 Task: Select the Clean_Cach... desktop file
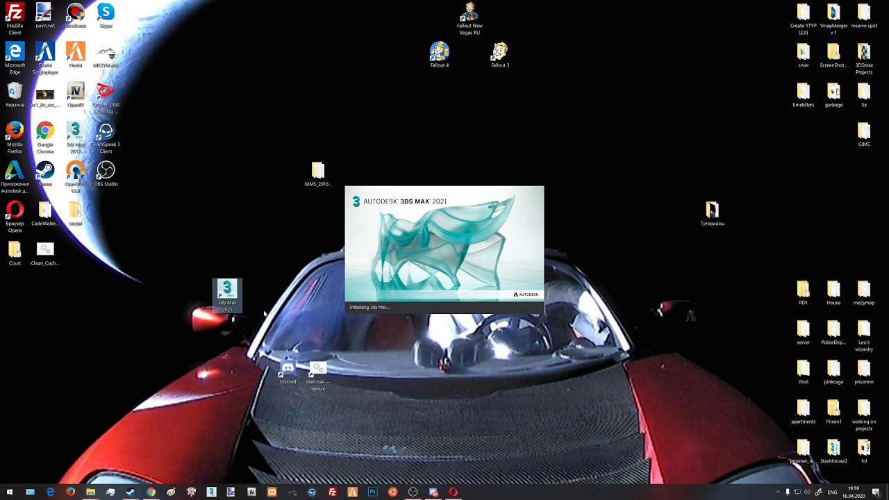pyautogui.click(x=45, y=253)
